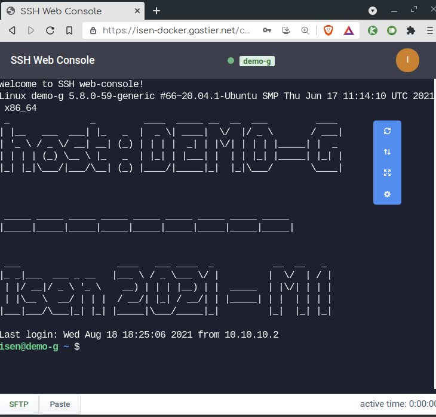The width and height of the screenshot is (436, 417).
Task: Click the saved passwords key icon
Action: pos(267,30)
